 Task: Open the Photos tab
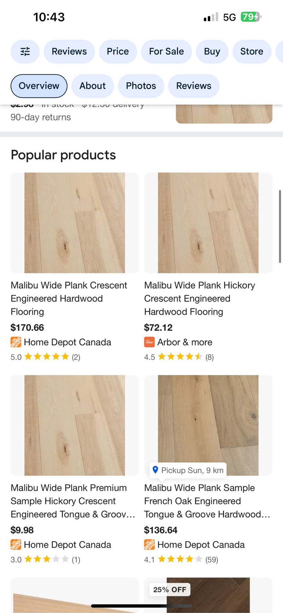[x=141, y=86]
